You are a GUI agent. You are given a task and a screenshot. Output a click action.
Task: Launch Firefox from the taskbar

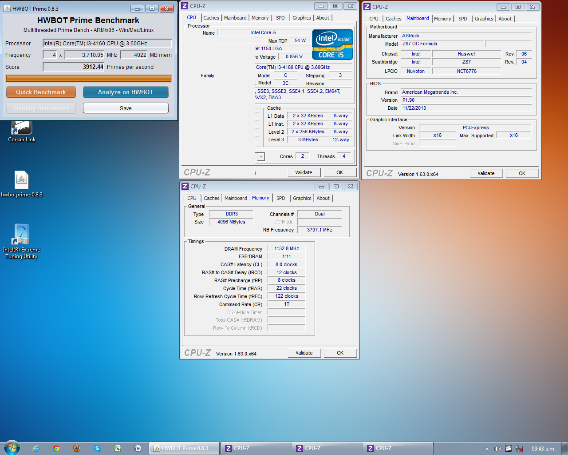[77, 448]
